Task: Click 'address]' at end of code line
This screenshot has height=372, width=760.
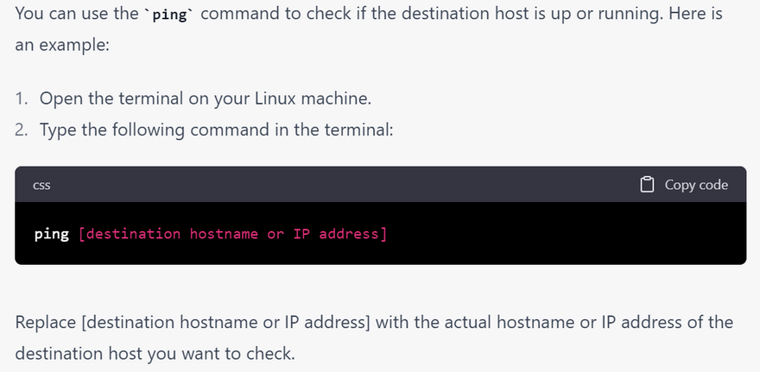Action: pyautogui.click(x=353, y=234)
